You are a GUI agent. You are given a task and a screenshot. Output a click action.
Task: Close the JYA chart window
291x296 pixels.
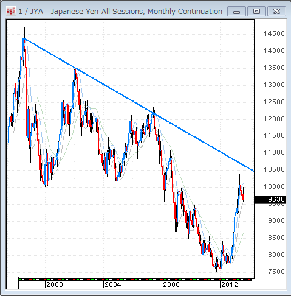pyautogui.click(x=276, y=11)
